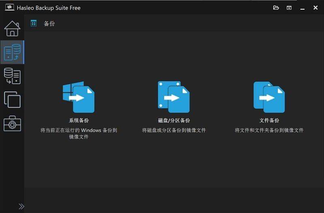Click the Disk/Partition Backup icon
The height and width of the screenshot is (213, 324).
tap(174, 97)
